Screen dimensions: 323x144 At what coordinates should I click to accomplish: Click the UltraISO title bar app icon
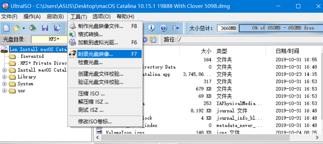pos(5,6)
